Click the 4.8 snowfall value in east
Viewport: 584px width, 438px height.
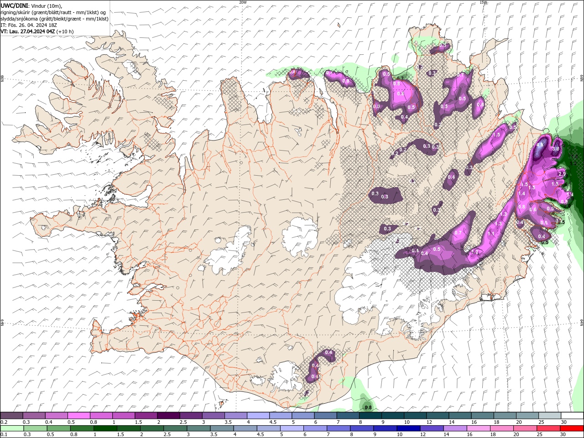pyautogui.click(x=540, y=145)
